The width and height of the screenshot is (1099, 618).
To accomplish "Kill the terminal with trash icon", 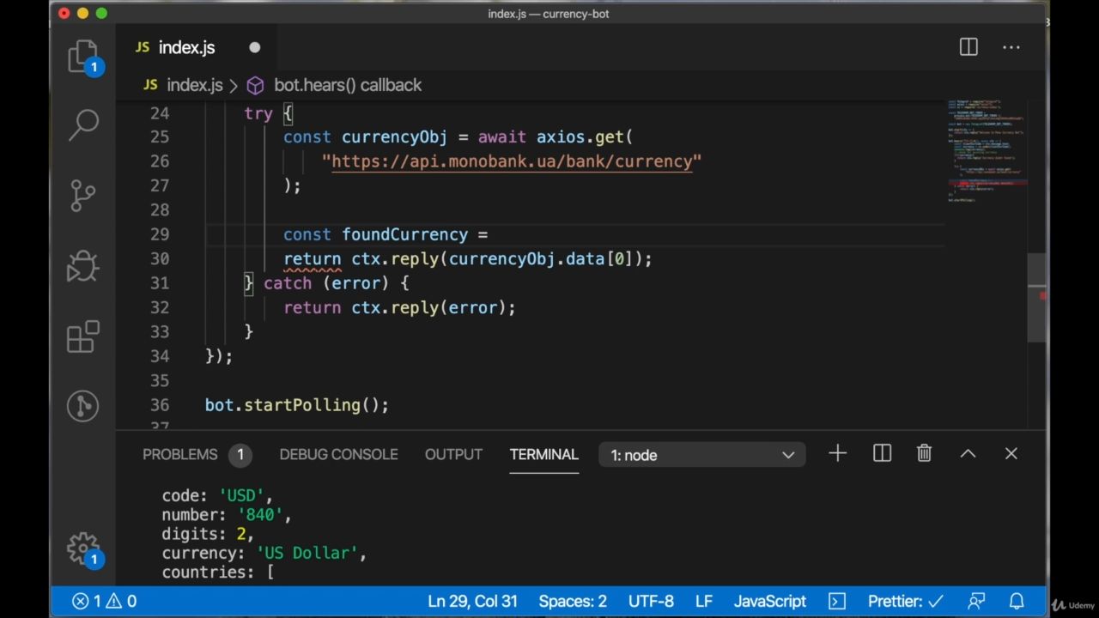I will (924, 454).
